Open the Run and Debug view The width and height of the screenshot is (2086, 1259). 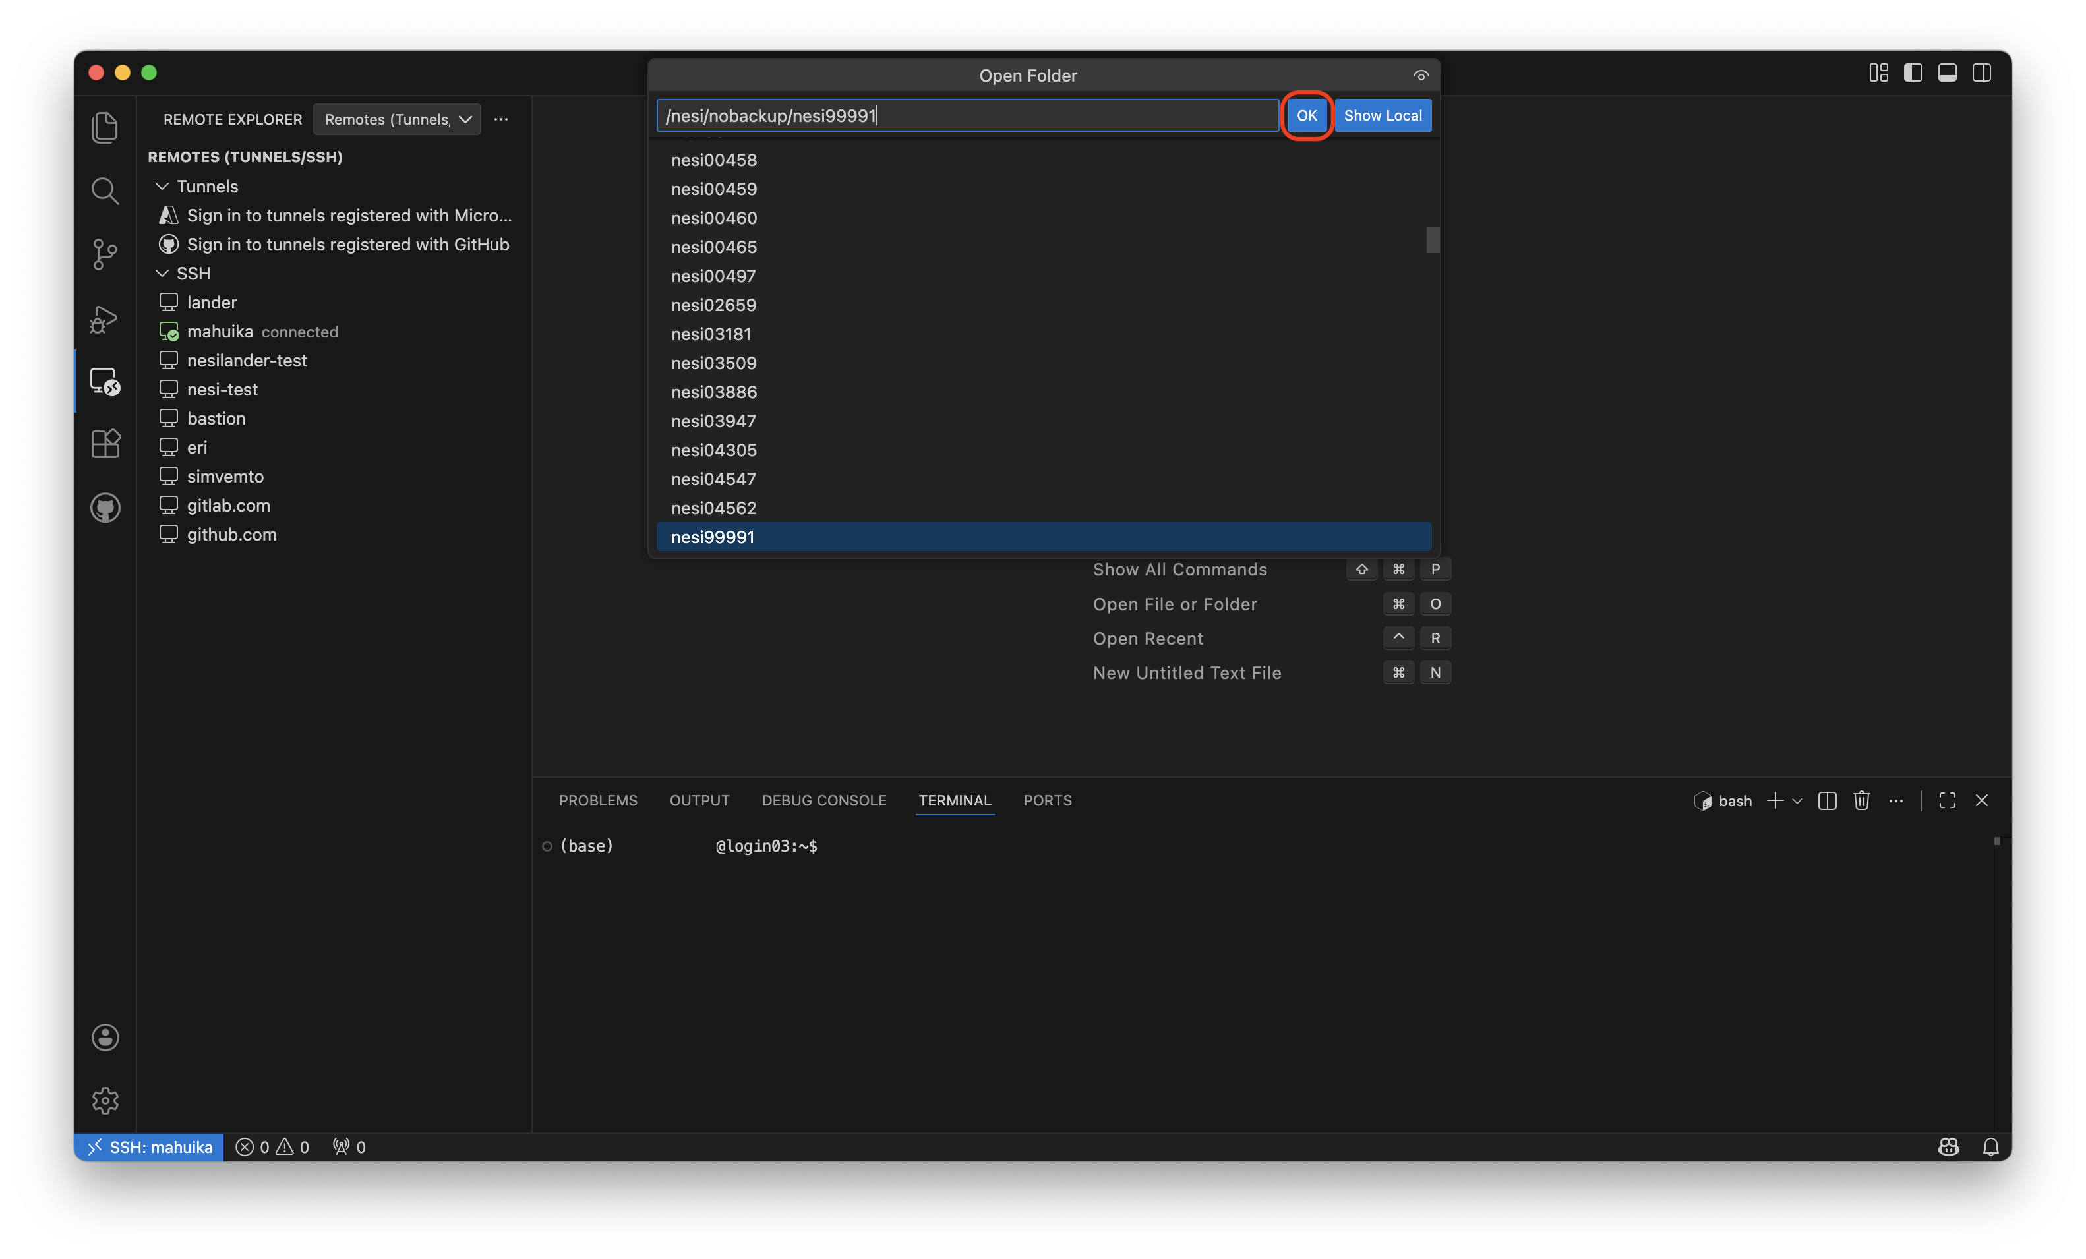coord(105,318)
